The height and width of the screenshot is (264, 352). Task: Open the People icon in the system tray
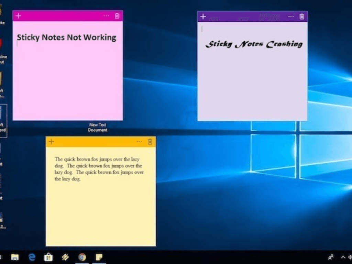pos(331,257)
